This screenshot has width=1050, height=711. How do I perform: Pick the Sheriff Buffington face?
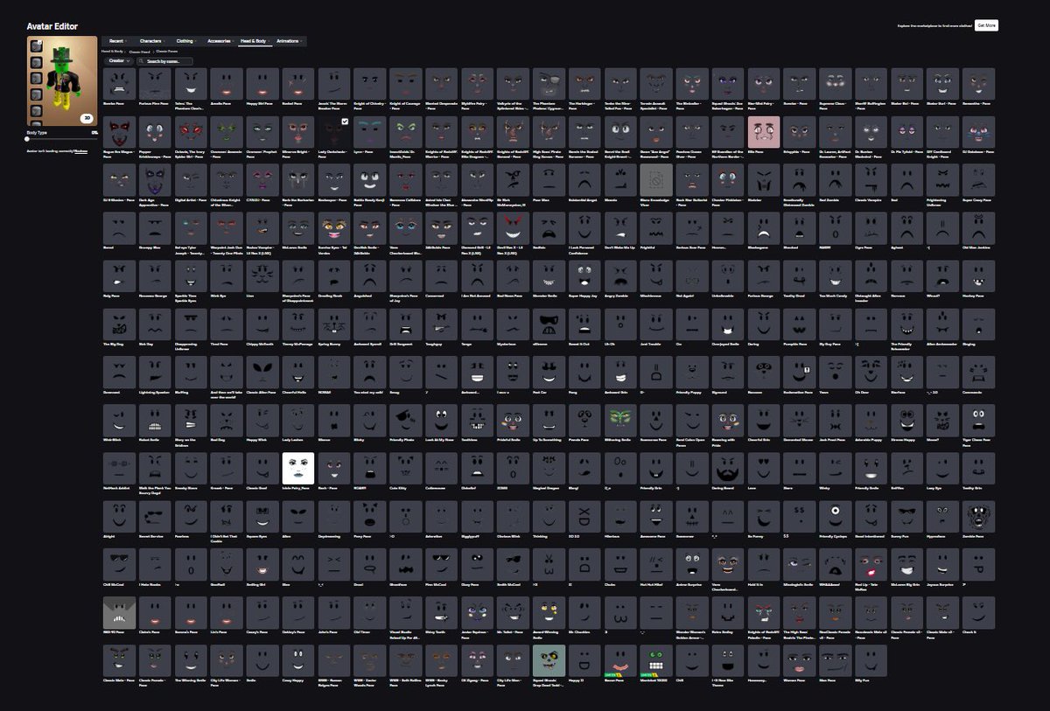point(871,84)
